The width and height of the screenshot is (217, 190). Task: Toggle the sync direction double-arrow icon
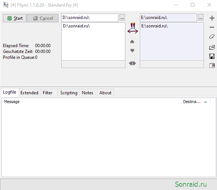click(133, 28)
